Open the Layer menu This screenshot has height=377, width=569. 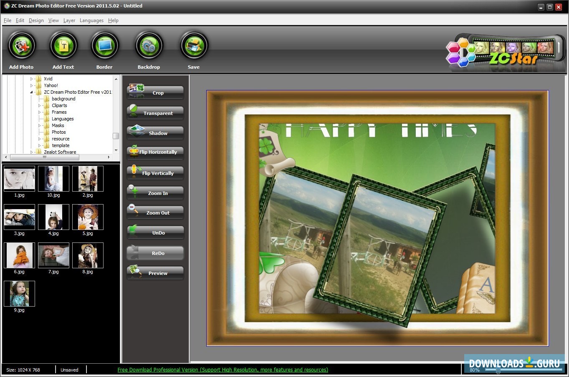69,20
